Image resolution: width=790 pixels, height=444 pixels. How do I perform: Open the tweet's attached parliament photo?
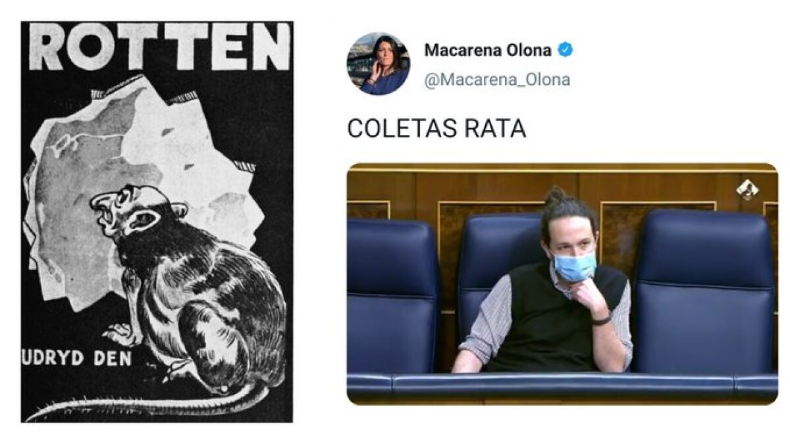562,284
